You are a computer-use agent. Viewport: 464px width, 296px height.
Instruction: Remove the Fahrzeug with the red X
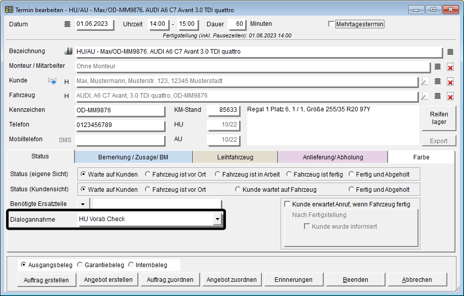pos(450,97)
